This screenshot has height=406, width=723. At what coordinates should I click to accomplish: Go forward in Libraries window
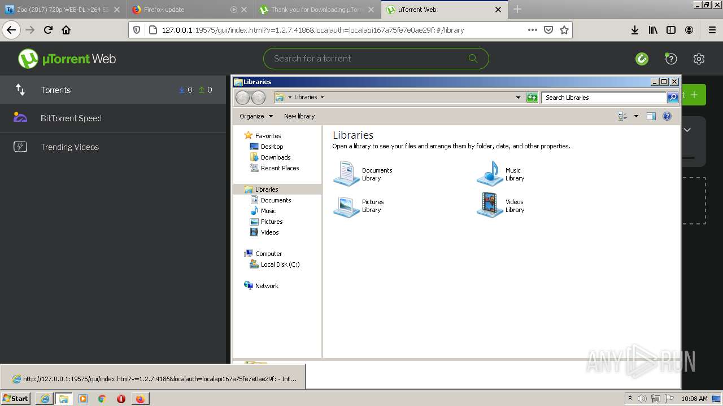(x=258, y=98)
